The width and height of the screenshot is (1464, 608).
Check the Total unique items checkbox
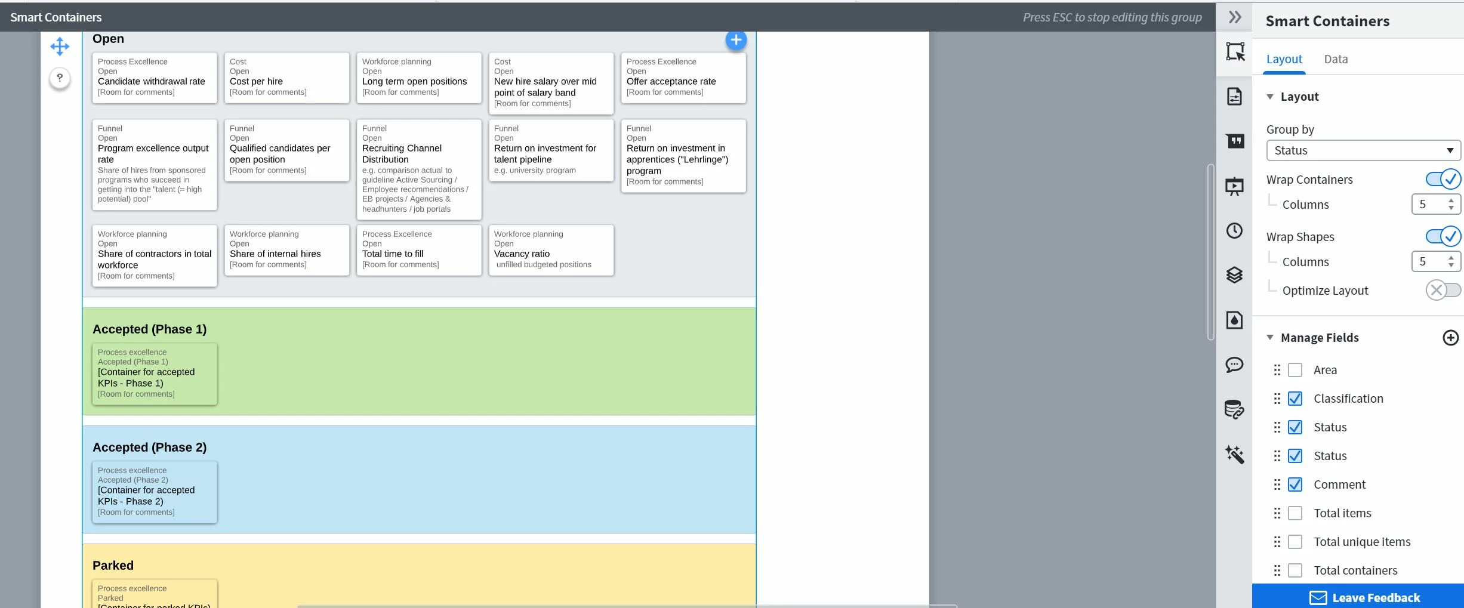(x=1295, y=542)
